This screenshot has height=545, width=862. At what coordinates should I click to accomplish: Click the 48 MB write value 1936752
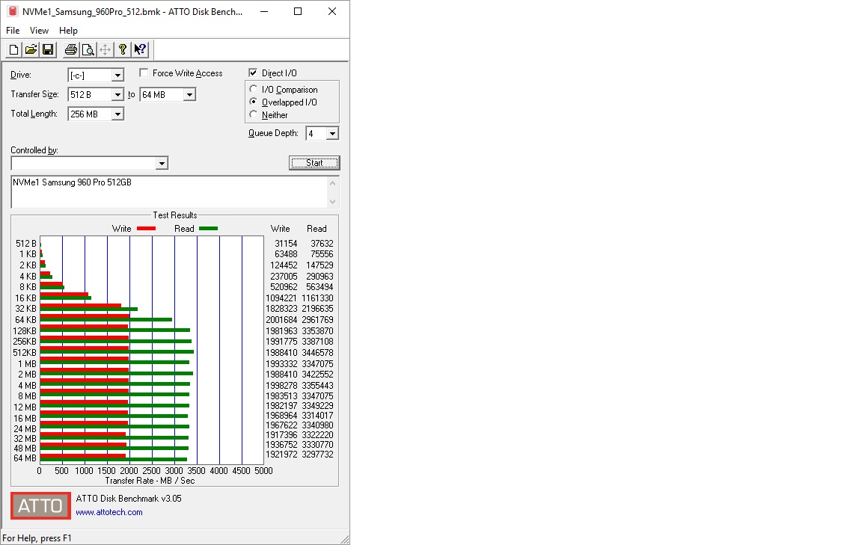(x=281, y=445)
